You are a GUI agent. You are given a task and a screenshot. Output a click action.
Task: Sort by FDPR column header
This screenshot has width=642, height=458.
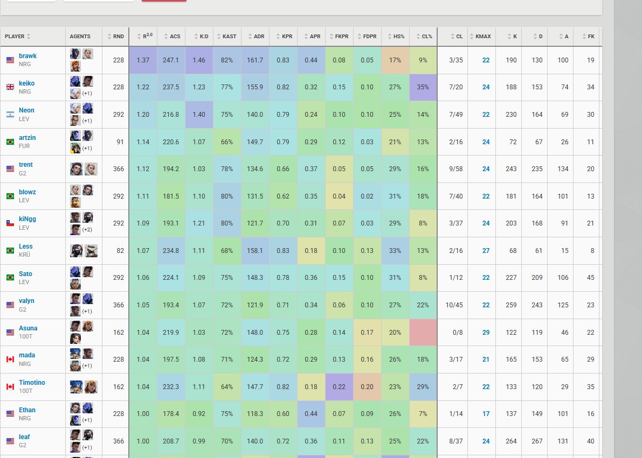pyautogui.click(x=367, y=37)
